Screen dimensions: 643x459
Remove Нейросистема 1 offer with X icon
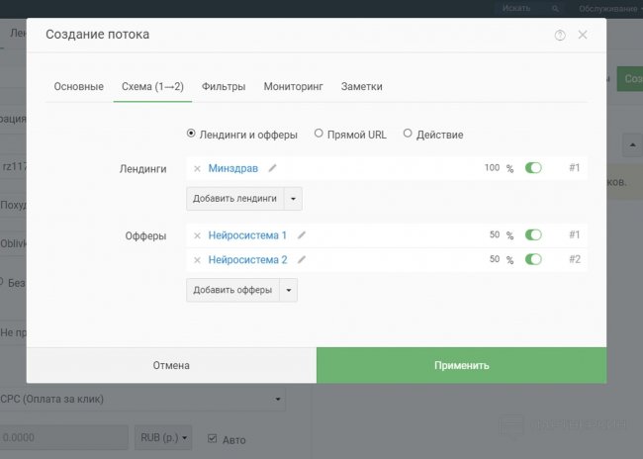pos(198,235)
